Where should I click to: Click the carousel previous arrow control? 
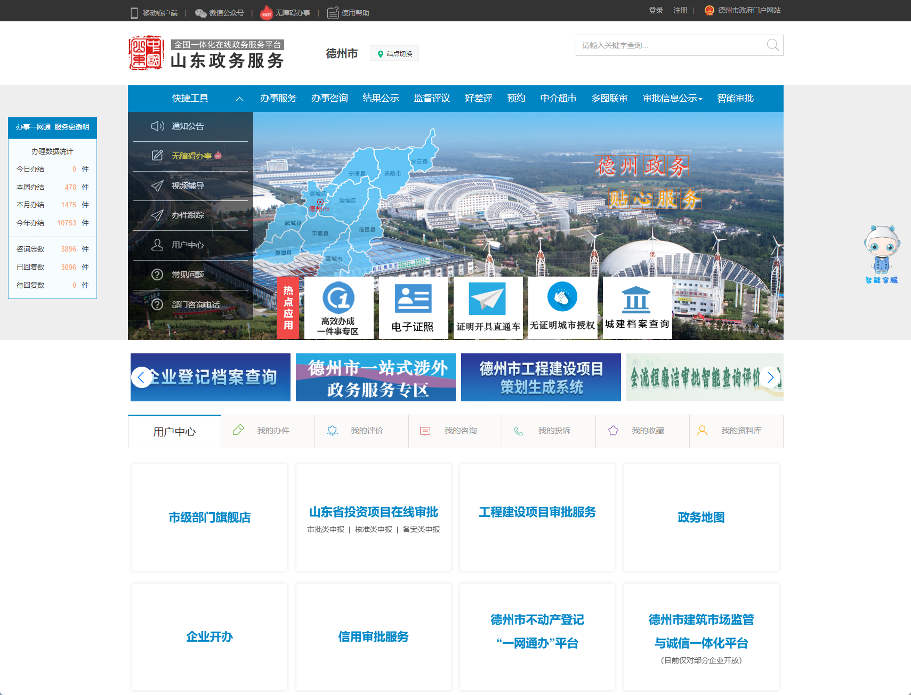click(x=141, y=377)
